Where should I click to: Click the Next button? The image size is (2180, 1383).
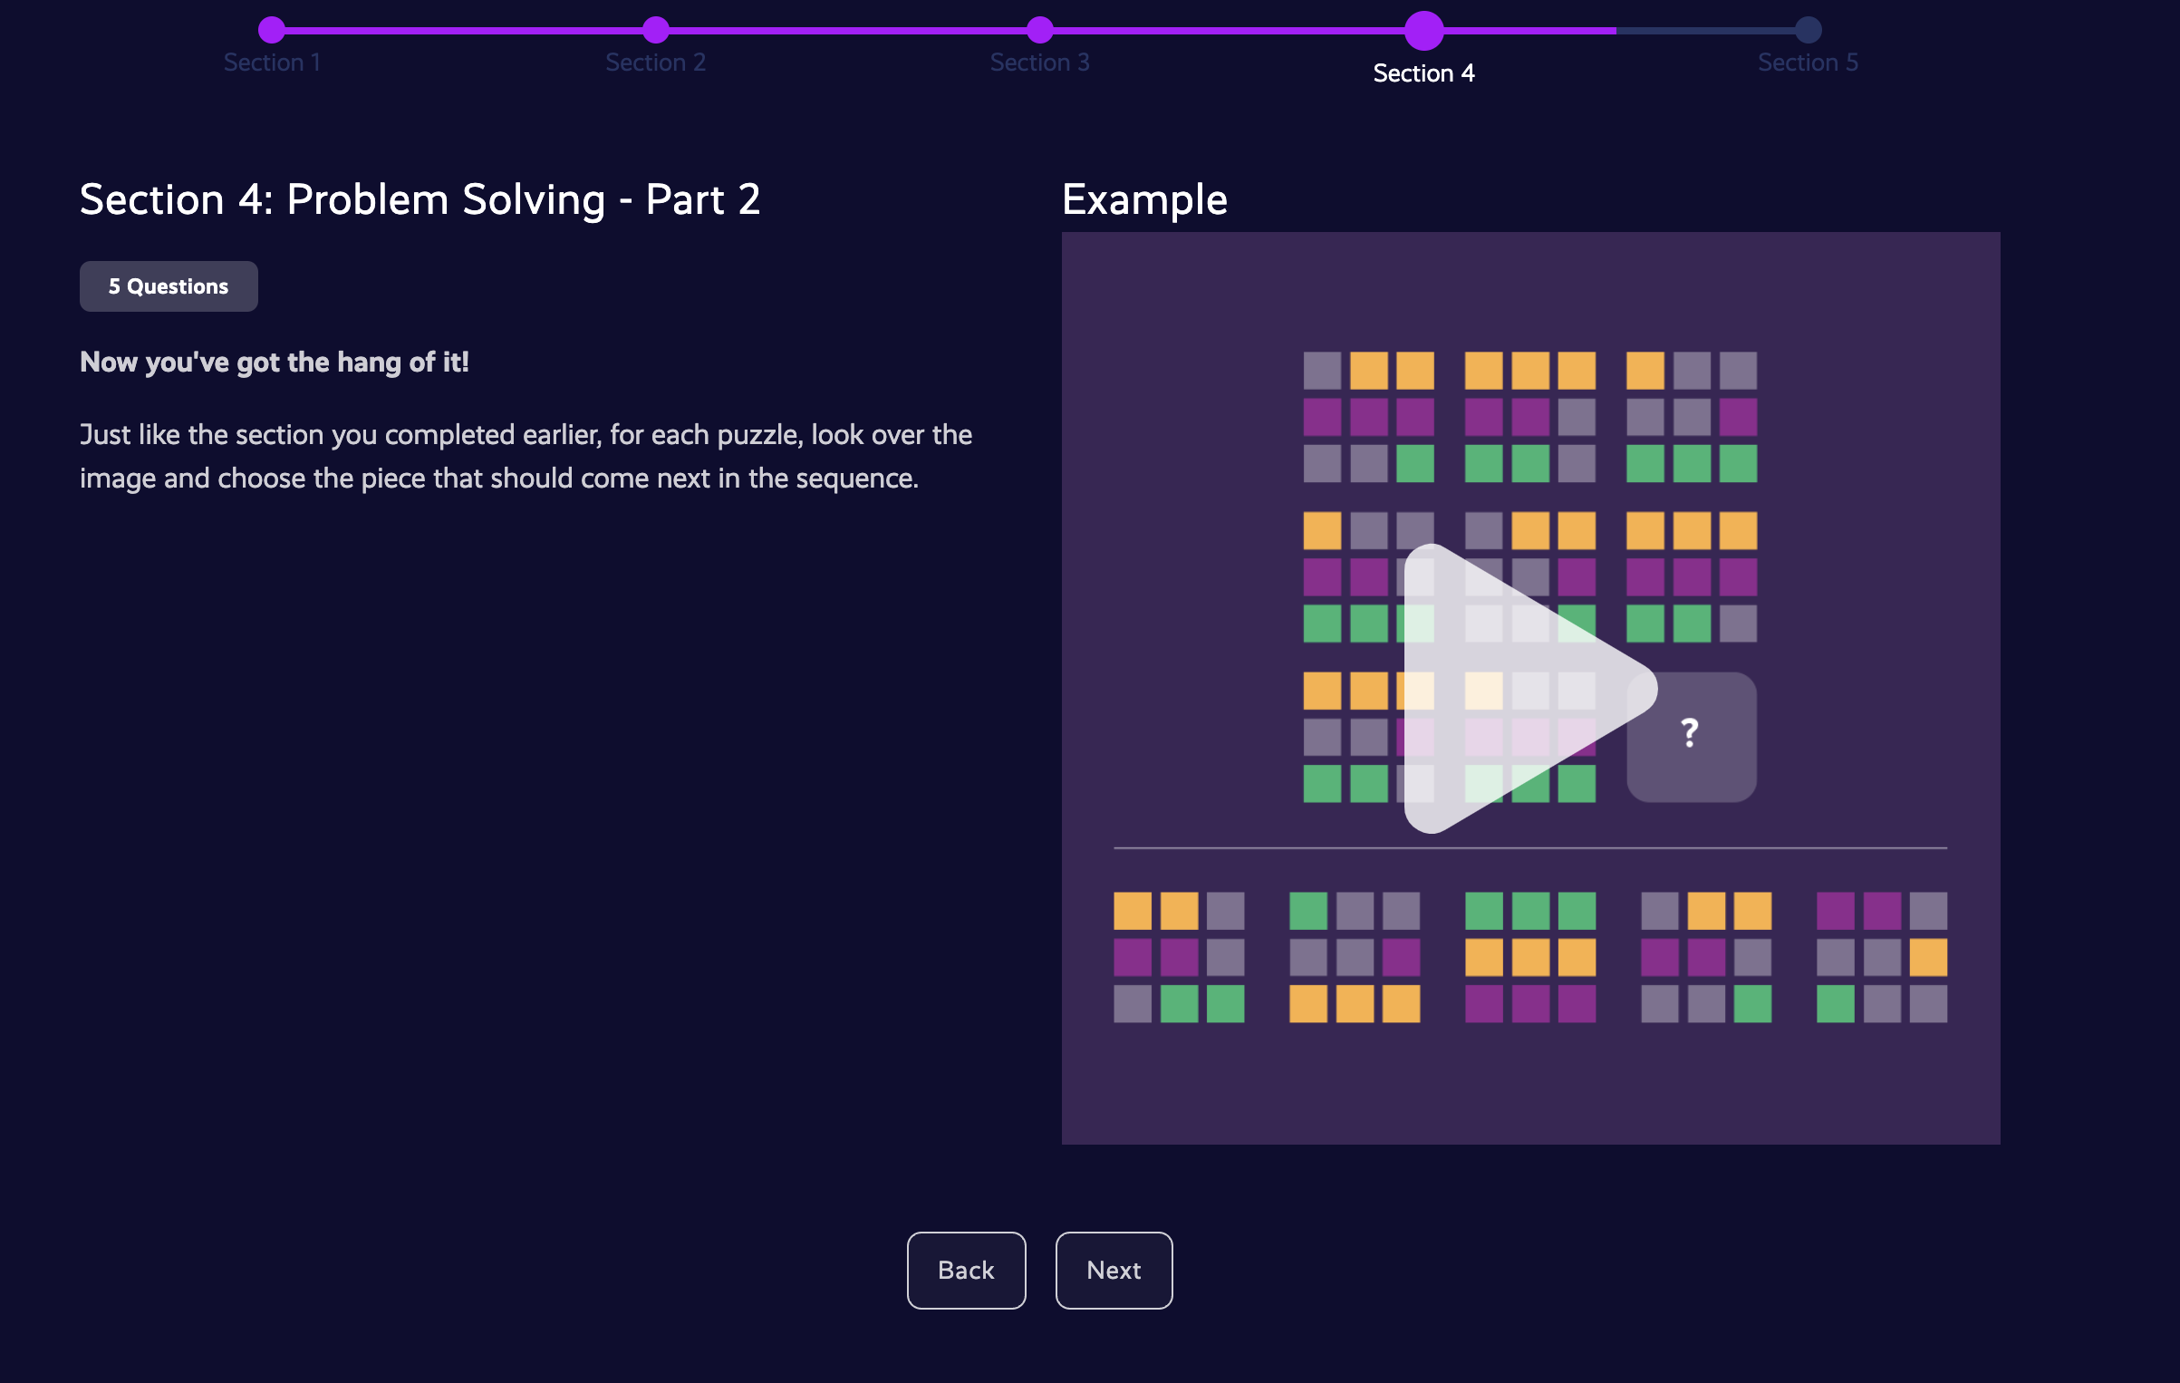[x=1114, y=1270]
